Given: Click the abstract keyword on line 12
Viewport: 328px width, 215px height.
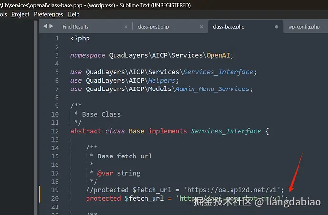Looking at the screenshot, I should [86, 131].
